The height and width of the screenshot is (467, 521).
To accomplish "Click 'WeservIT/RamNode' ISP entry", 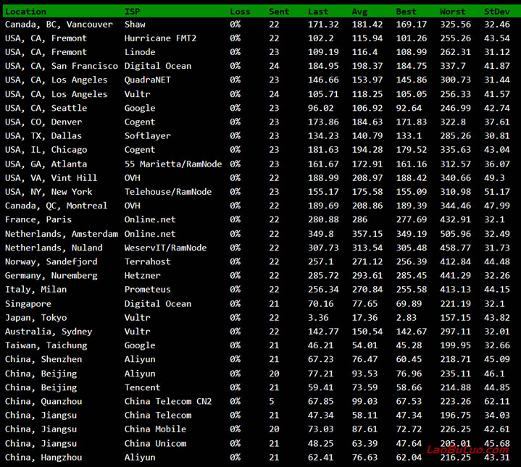I will (165, 248).
